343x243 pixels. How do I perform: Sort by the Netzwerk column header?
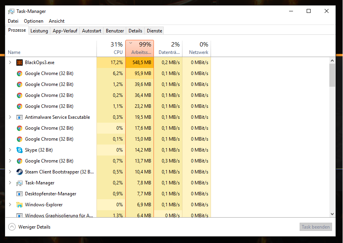pyautogui.click(x=197, y=48)
